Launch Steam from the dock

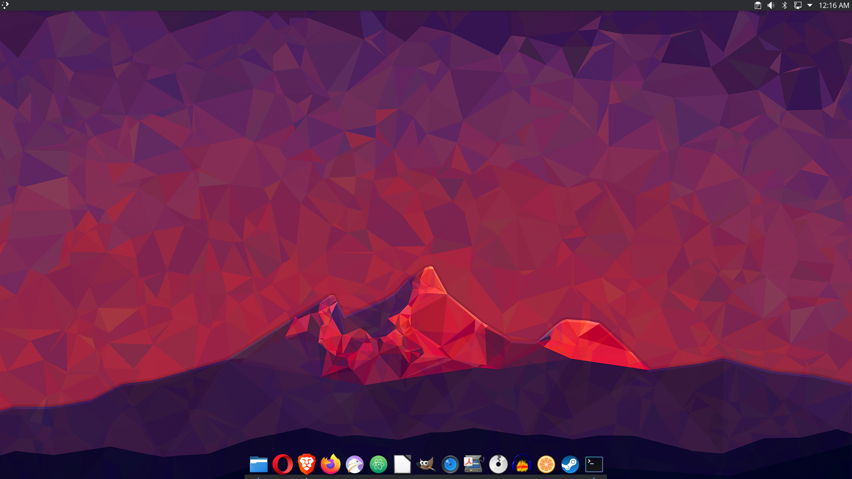570,464
